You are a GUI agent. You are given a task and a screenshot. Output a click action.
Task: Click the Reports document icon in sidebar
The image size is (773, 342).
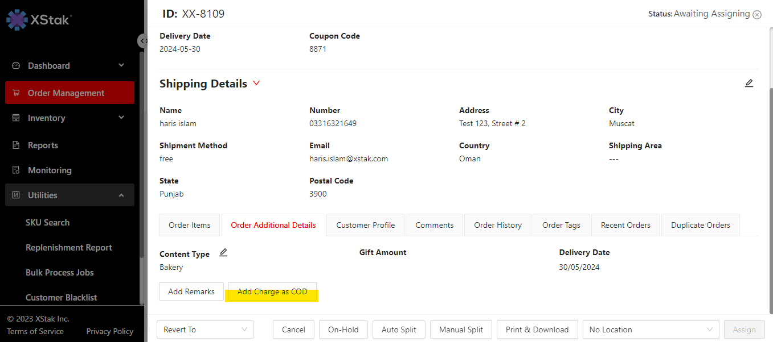point(16,145)
